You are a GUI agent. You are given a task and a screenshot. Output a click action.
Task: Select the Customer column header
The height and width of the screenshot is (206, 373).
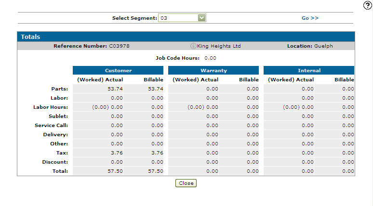(118, 70)
